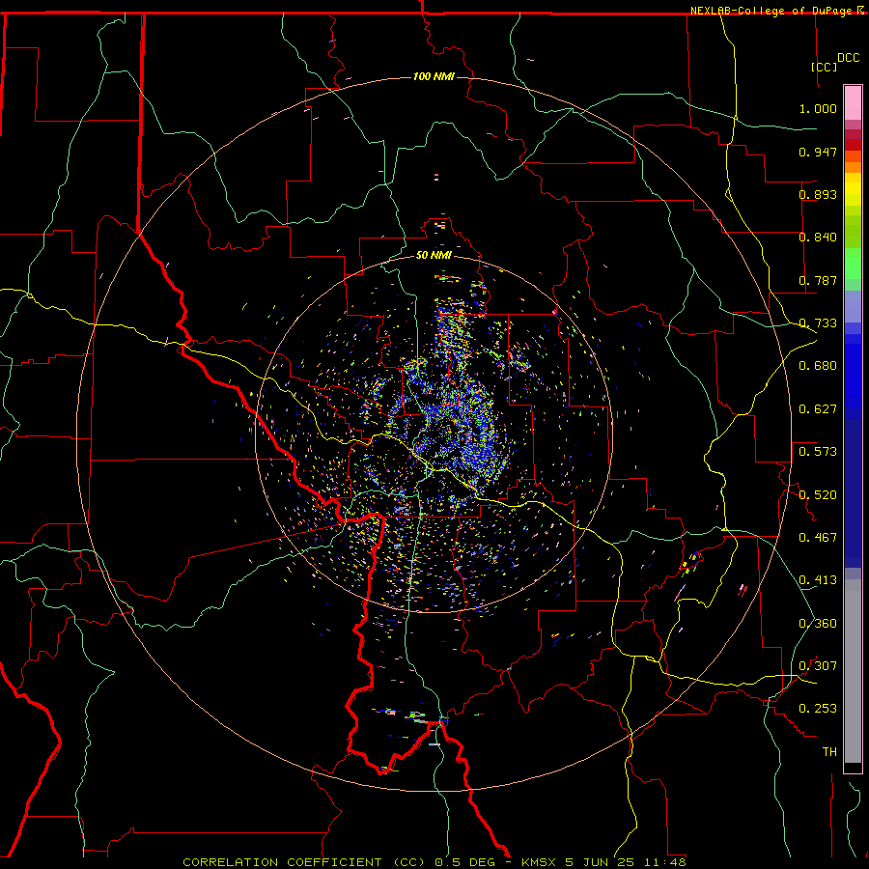Click the 0.627 scale value
The image size is (869, 869).
(x=818, y=409)
